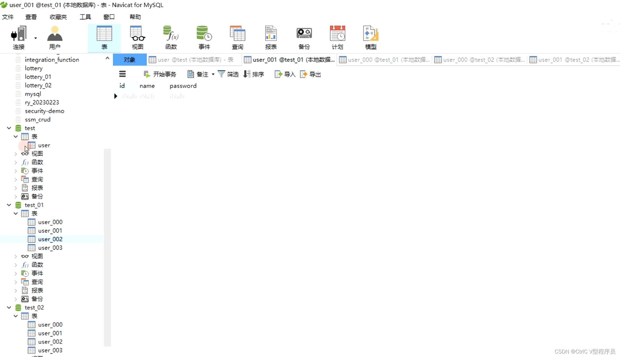Select the user_001 table in test_01
The height and width of the screenshot is (357, 620).
[x=50, y=230]
